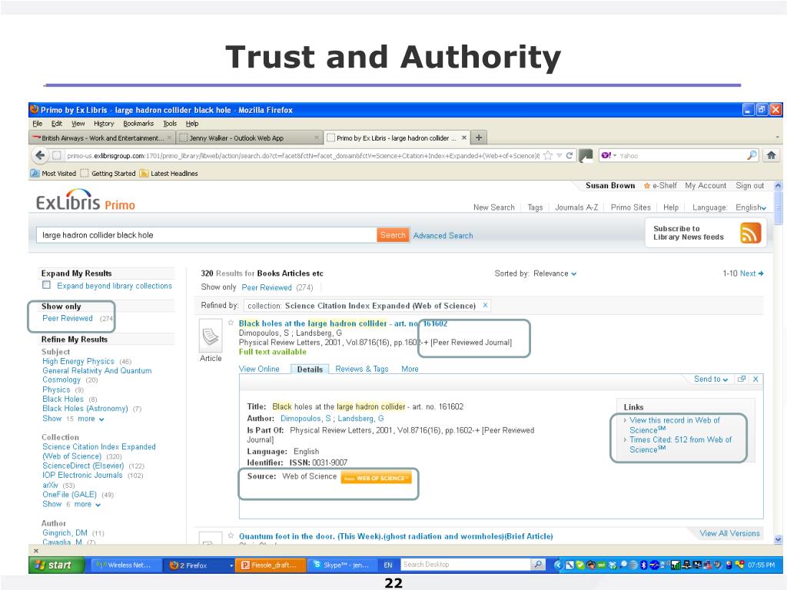787x590 pixels.
Task: Open the History menu
Action: coord(104,124)
